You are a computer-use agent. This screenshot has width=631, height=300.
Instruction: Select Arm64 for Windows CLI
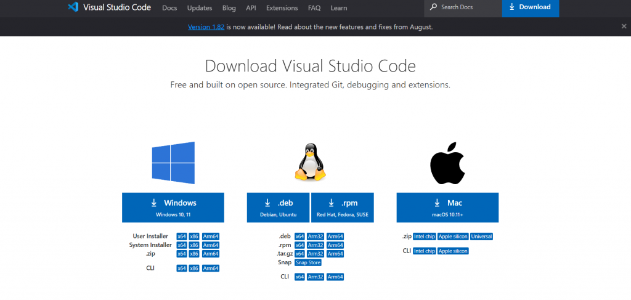pos(211,268)
